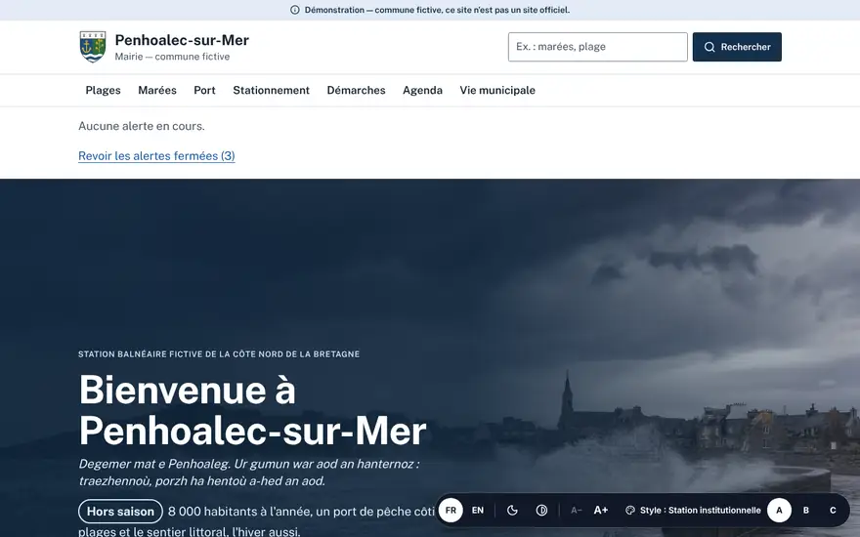Screen dimensions: 860x537
Task: Switch language to EN
Action: 478,510
